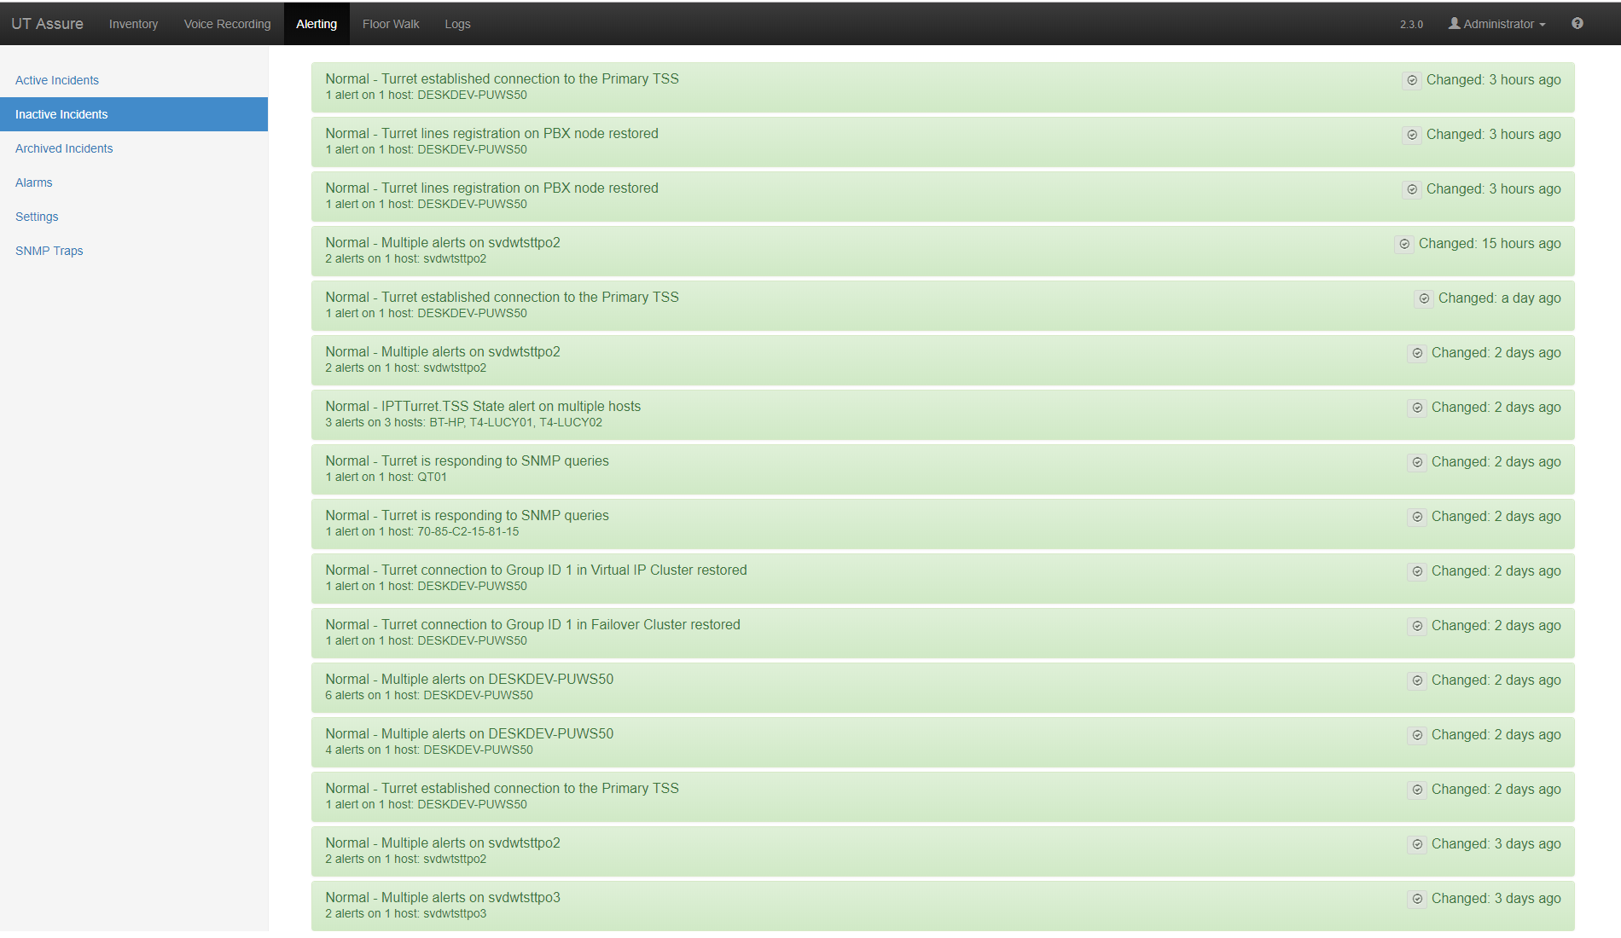Click check icon on the svdwtsttpo3 row

click(x=1417, y=899)
